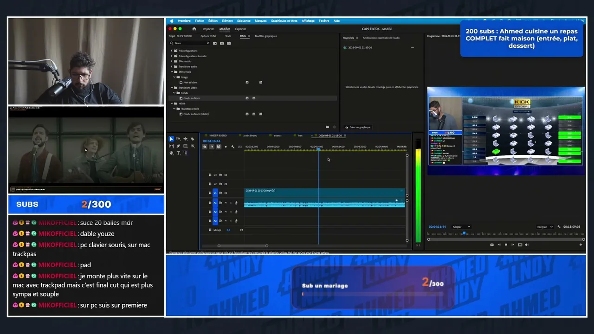594x334 pixels.
Task: Collapse the Effets vidéo folder
Action: click(172, 72)
